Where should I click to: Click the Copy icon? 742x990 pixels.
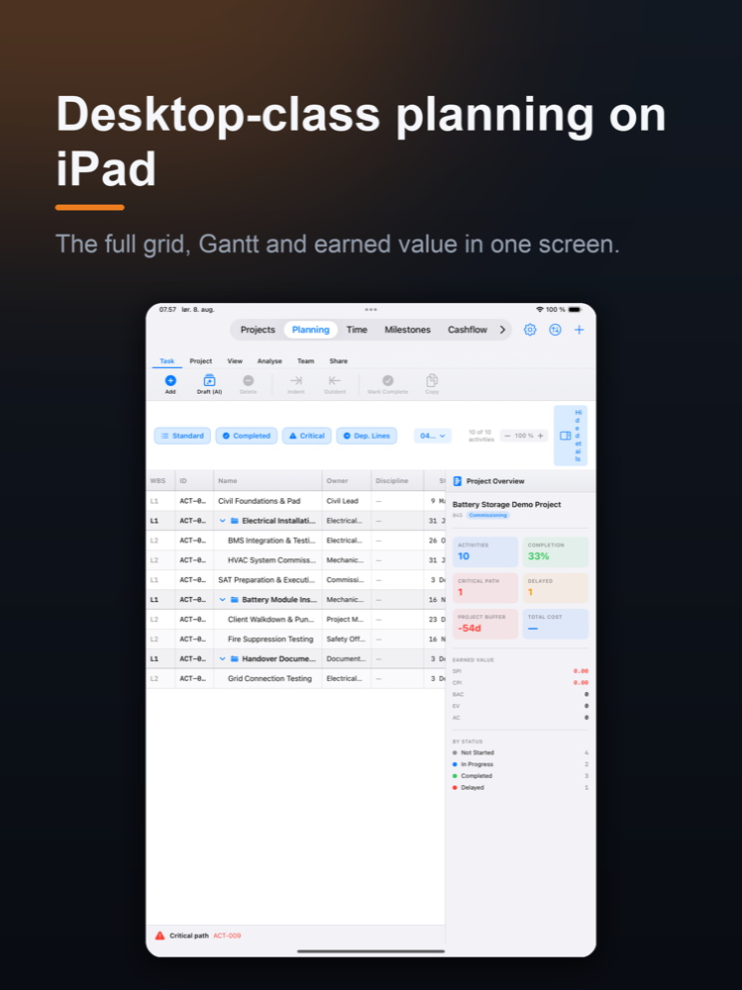[432, 381]
